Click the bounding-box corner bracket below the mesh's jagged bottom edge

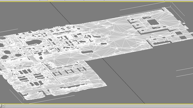tap(23, 99)
